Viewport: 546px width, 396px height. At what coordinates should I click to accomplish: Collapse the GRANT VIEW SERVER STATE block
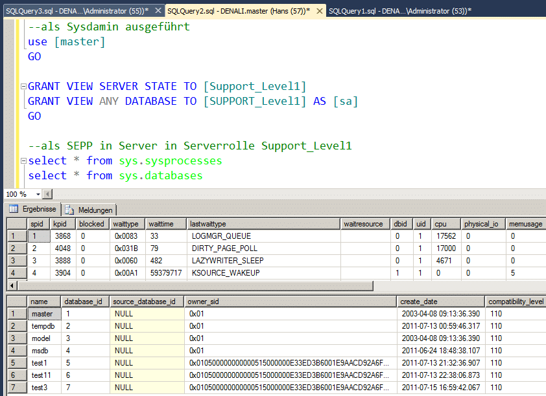point(24,86)
